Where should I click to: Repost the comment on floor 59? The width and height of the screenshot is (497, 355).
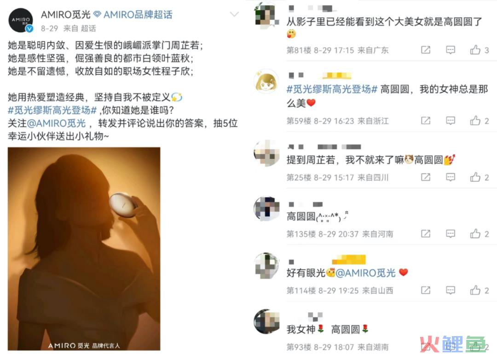(x=426, y=121)
